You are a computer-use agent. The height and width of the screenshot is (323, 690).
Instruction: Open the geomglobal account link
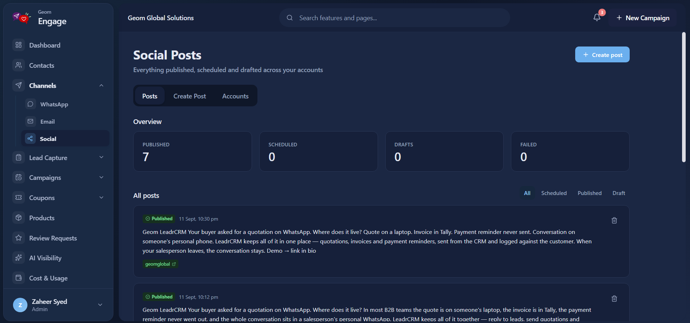(160, 264)
